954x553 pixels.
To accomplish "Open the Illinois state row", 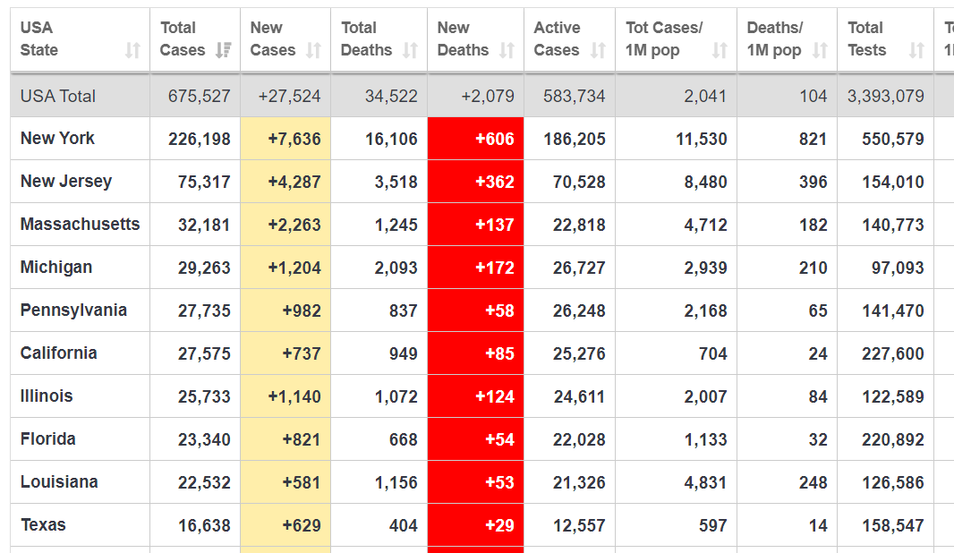I will pyautogui.click(x=47, y=396).
